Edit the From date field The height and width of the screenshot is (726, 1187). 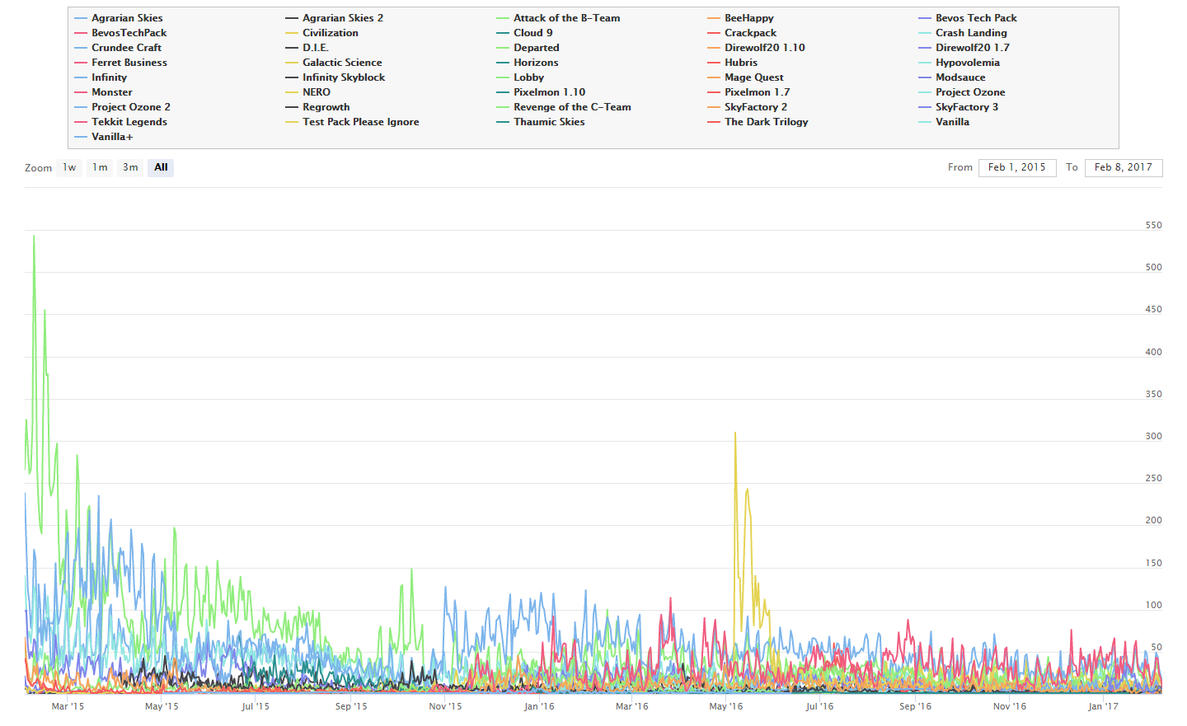point(1017,167)
